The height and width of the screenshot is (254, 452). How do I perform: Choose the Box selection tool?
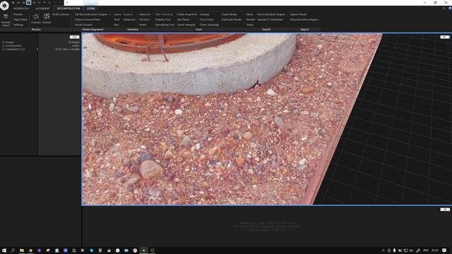click(117, 25)
